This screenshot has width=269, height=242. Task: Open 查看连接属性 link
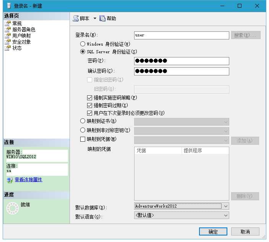[x=29, y=180]
